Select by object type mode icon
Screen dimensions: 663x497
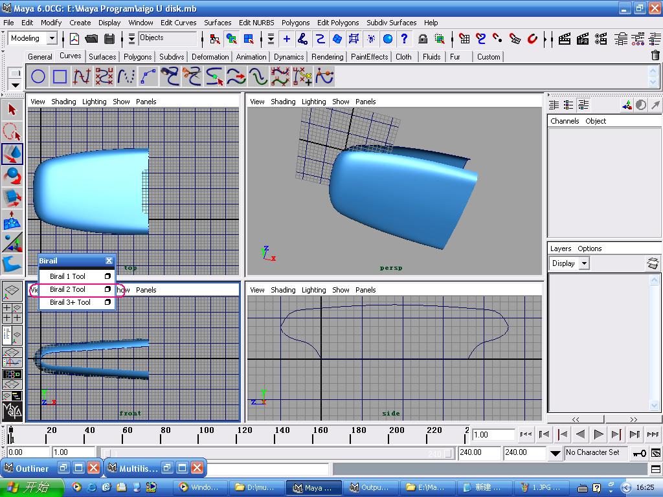(x=231, y=39)
